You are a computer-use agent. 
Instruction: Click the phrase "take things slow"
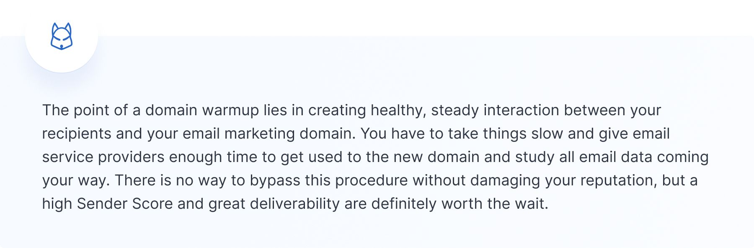[506, 134]
